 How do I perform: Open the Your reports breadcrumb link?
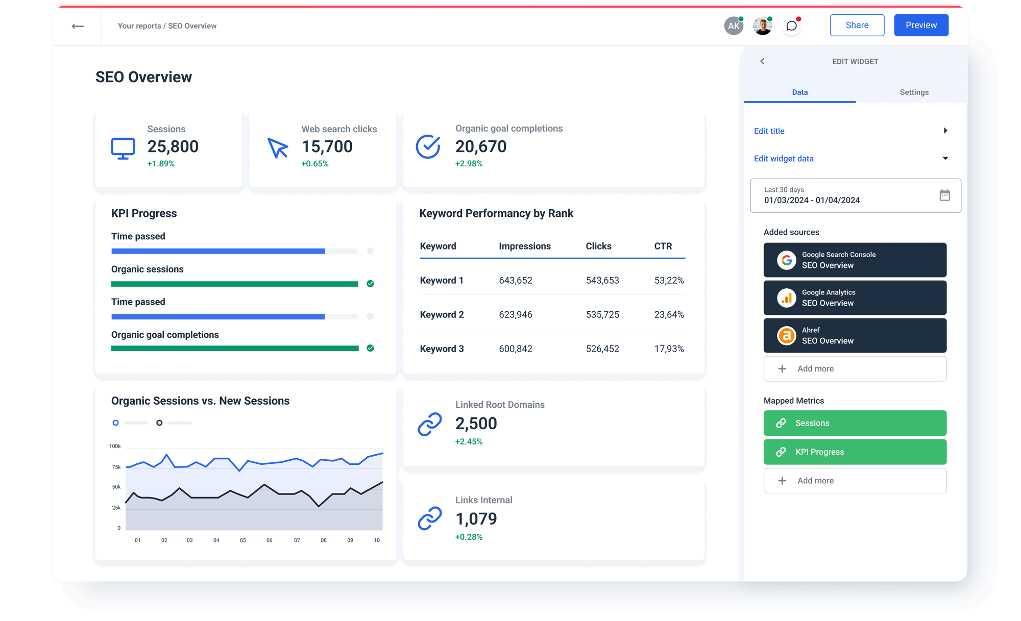click(x=139, y=26)
